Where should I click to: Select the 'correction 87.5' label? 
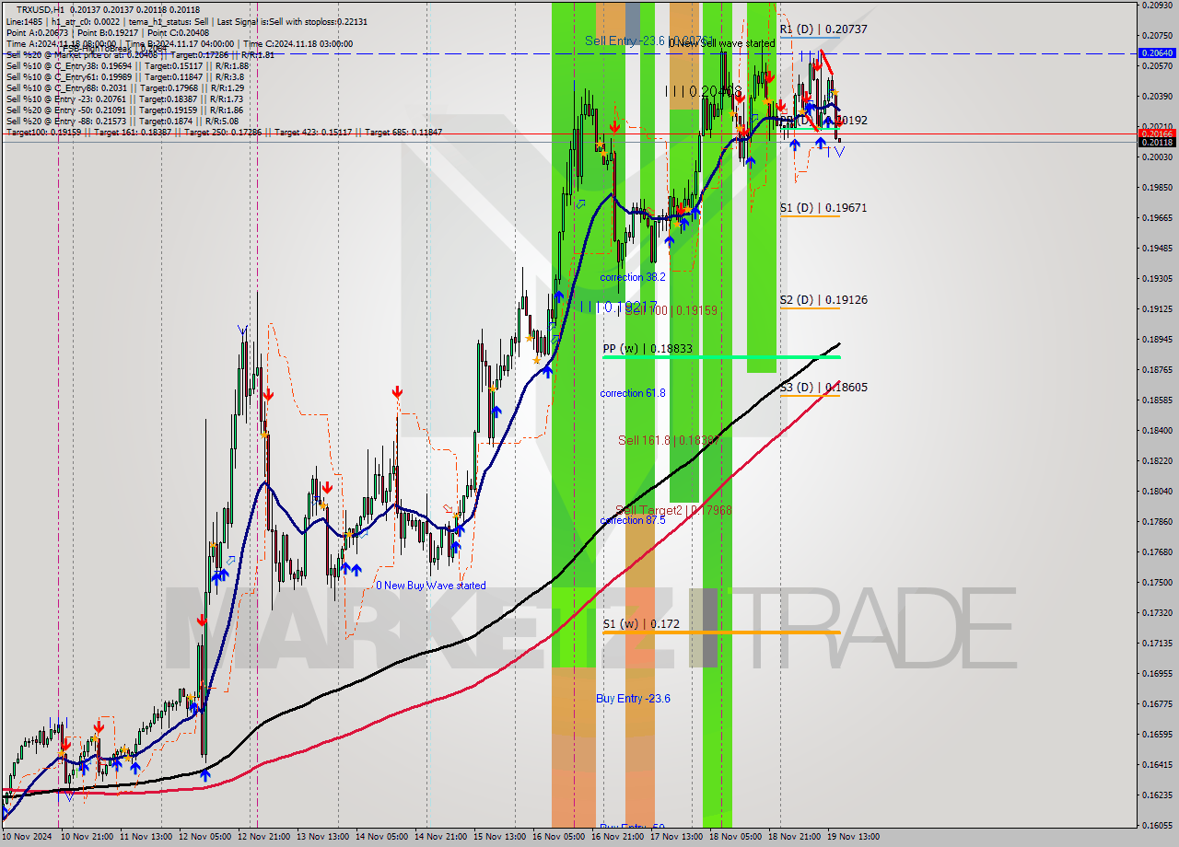click(x=633, y=520)
